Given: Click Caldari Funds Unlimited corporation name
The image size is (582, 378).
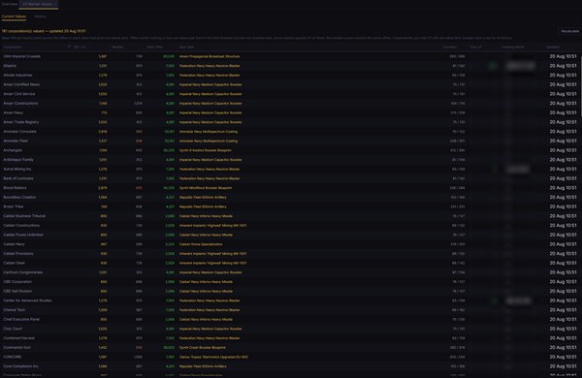Looking at the screenshot, I should pos(23,235).
